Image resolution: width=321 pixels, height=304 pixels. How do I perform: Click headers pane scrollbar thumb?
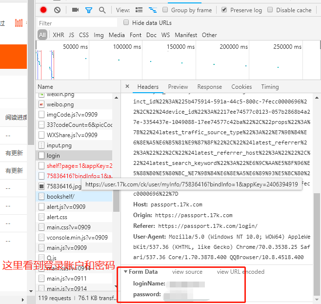pyautogui.click(x=317, y=244)
